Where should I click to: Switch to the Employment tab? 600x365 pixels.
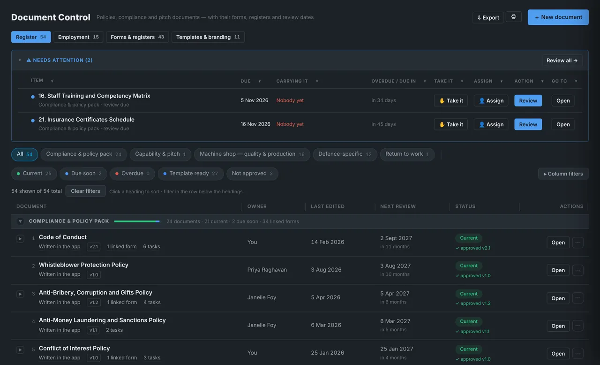(x=78, y=37)
